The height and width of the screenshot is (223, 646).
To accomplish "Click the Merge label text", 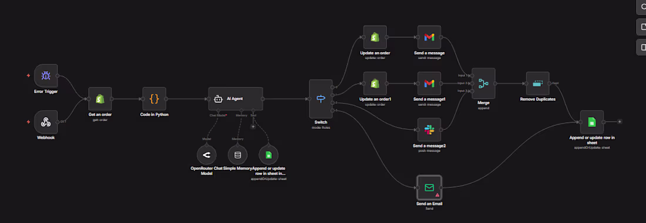I will 483,103.
